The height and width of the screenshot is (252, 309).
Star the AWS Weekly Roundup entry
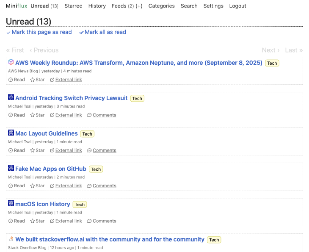(x=37, y=80)
